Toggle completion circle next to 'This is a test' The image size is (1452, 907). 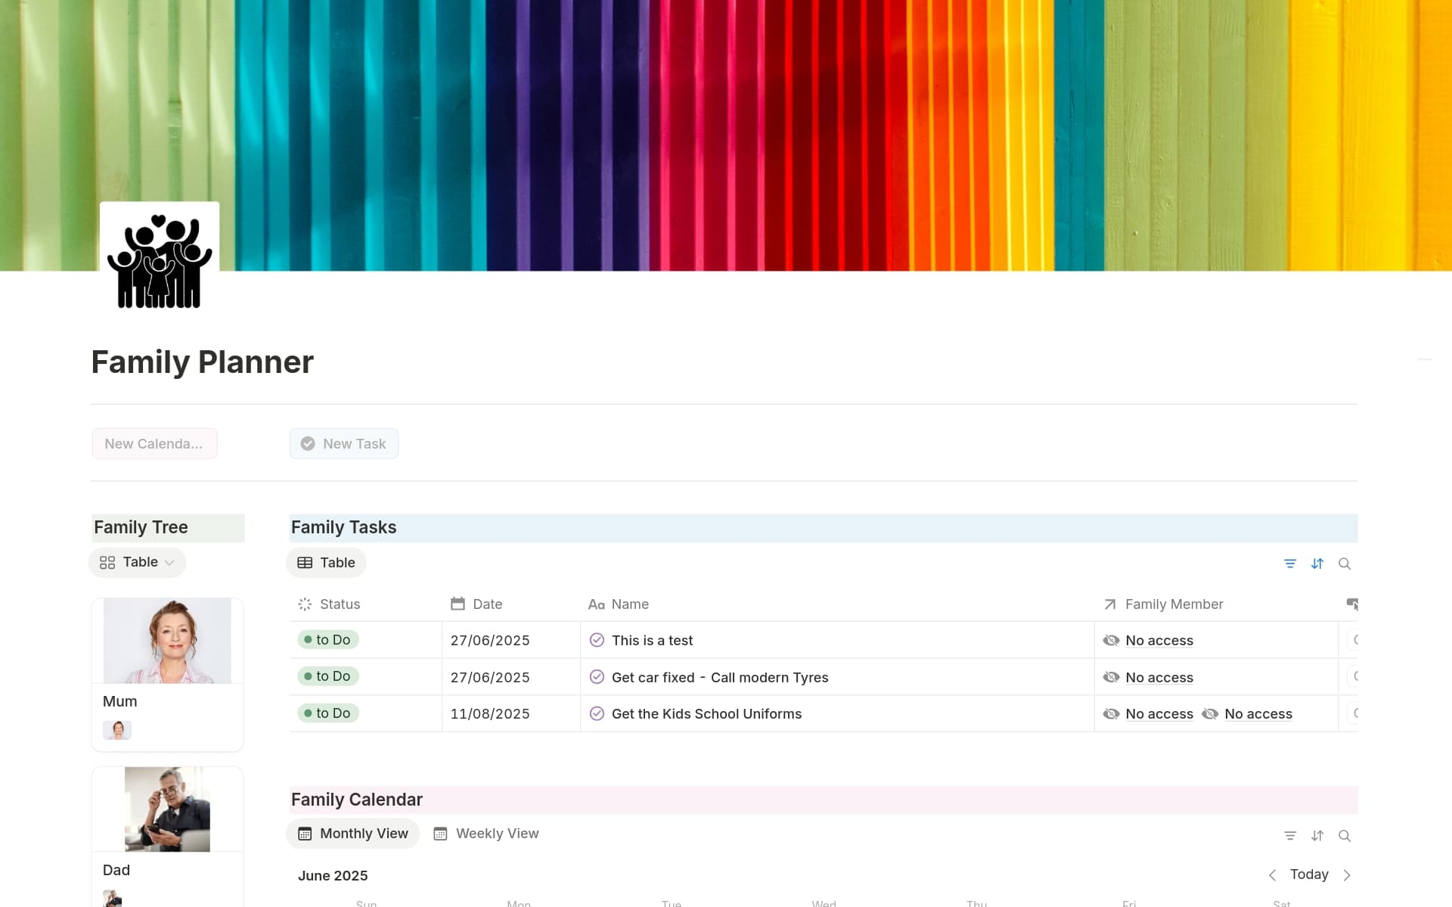pos(597,639)
